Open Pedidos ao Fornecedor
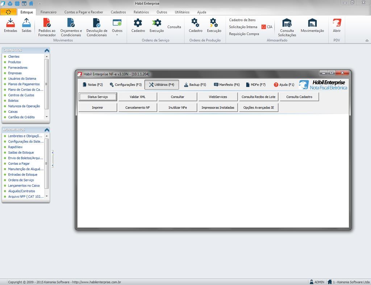Screen dimensions: 371x285 point(47,28)
